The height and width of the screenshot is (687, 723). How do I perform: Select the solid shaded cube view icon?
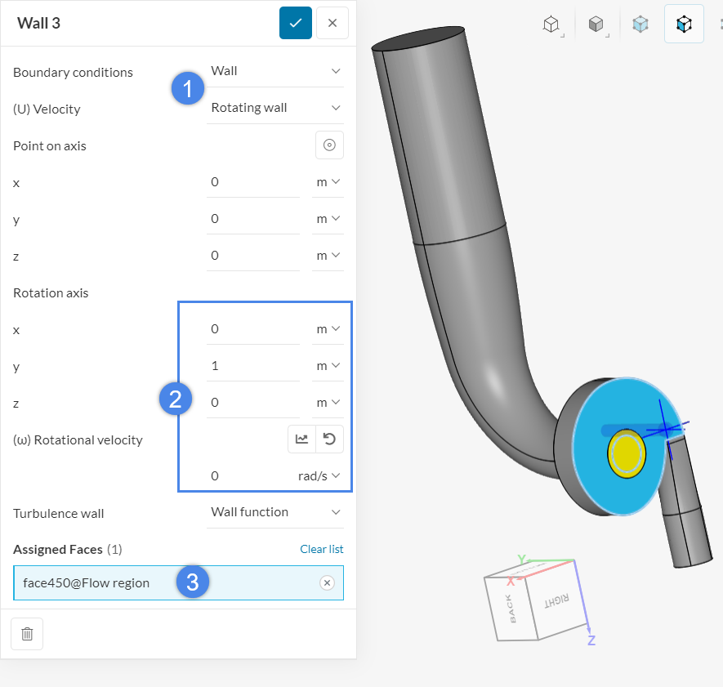point(596,25)
